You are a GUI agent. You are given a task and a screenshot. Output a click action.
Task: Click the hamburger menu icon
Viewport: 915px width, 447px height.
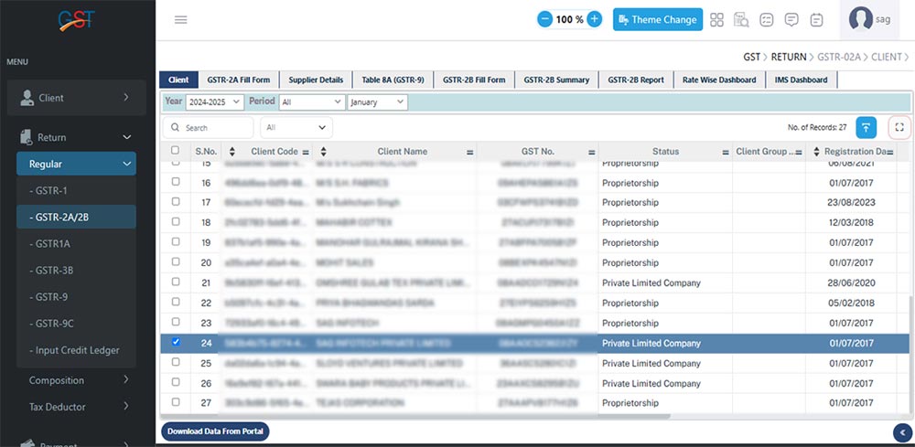[x=180, y=19]
